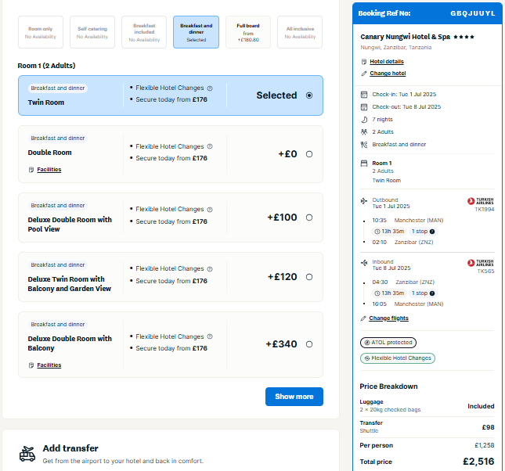Click the green Flexible Hotel Changes badge

coord(398,358)
